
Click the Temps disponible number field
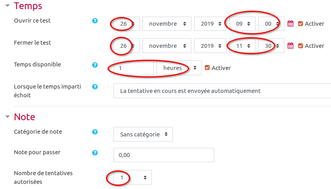[133, 68]
